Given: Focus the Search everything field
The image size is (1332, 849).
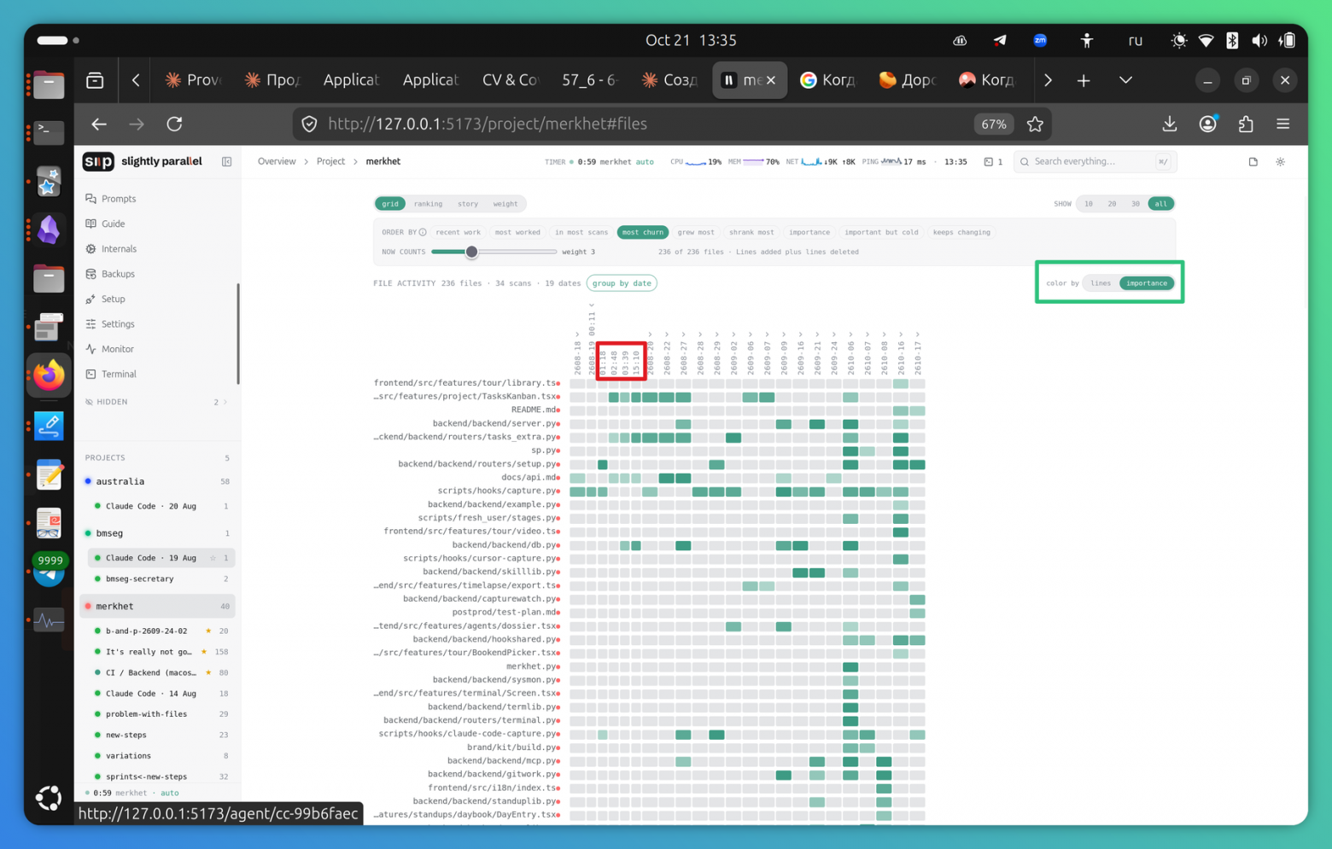Looking at the screenshot, I should point(1095,161).
